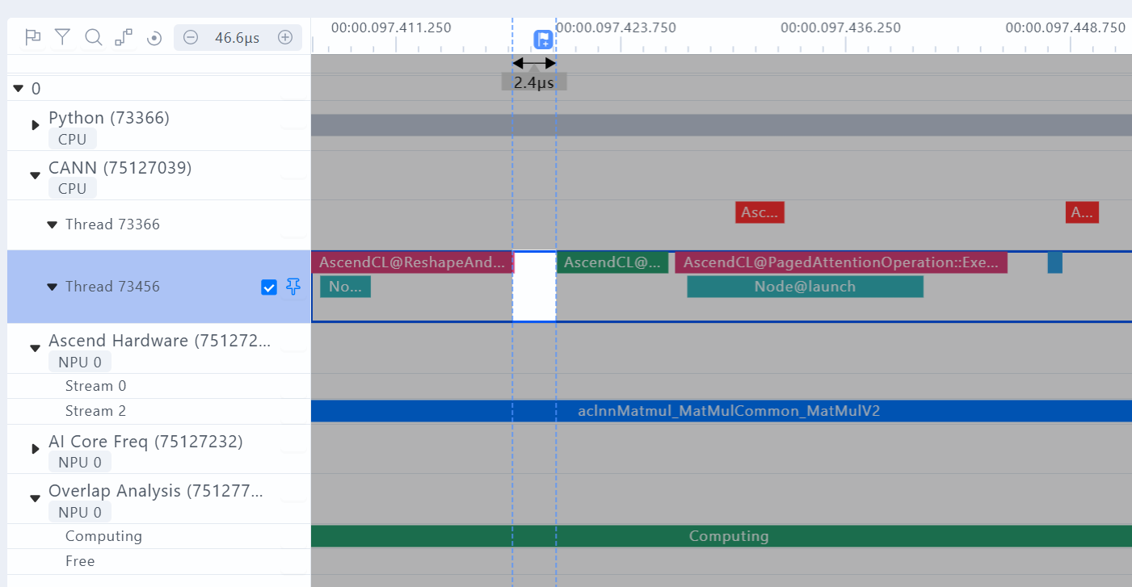Click the 46.6µs zoom duration value
This screenshot has height=587, width=1132.
pyautogui.click(x=238, y=37)
